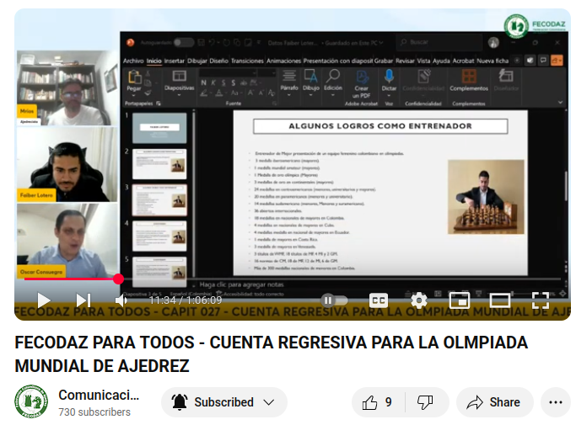The height and width of the screenshot is (425, 576).
Task: Open the Comunicaci... channel name link
Action: pyautogui.click(x=99, y=395)
